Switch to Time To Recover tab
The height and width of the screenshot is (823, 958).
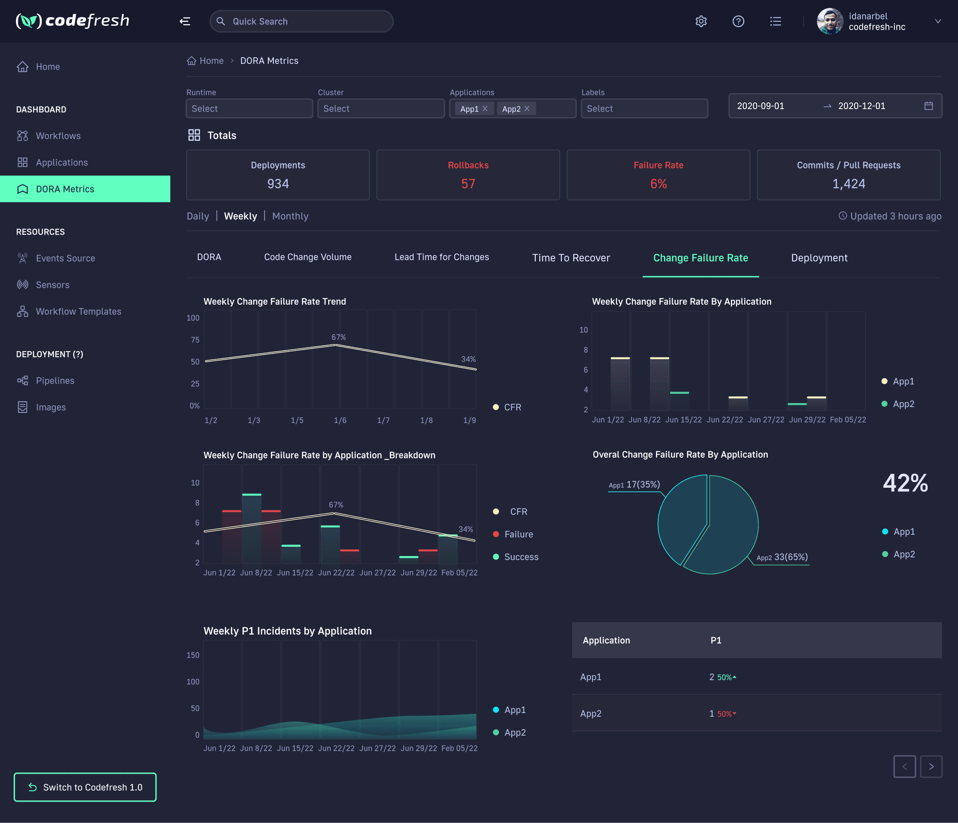click(570, 258)
